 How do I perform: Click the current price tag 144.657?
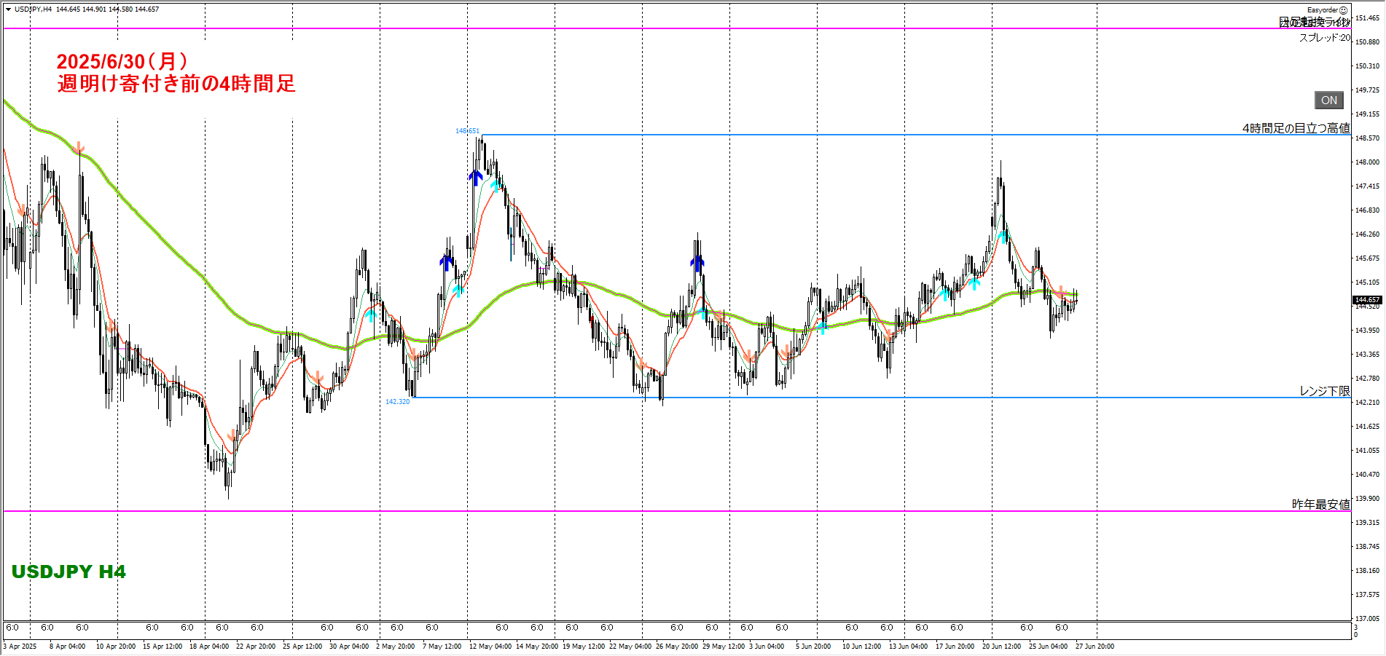[1367, 300]
